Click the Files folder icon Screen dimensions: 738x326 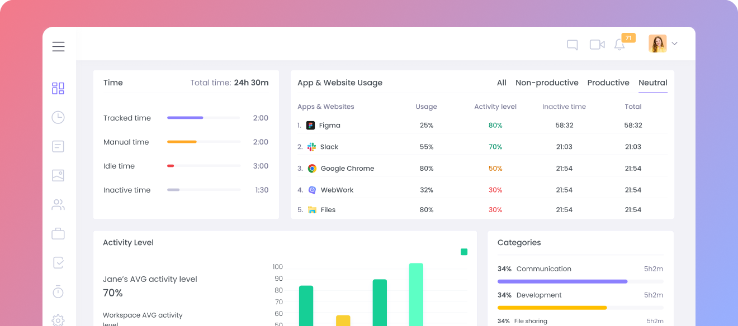pyautogui.click(x=312, y=210)
